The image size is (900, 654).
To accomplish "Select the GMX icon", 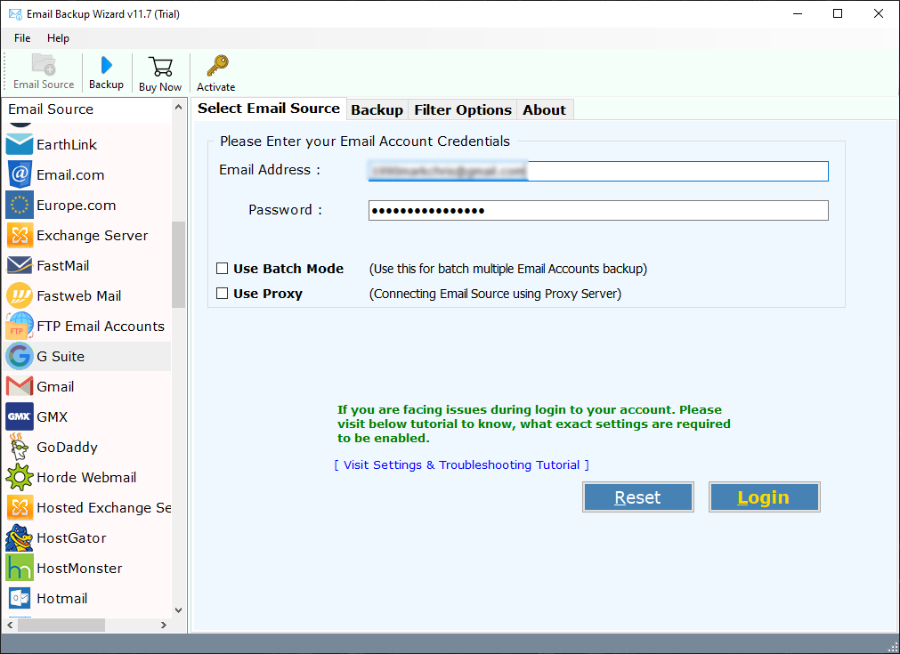I will point(20,416).
